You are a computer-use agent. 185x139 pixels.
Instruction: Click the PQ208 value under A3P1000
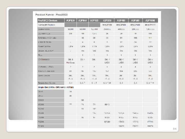(150, 113)
